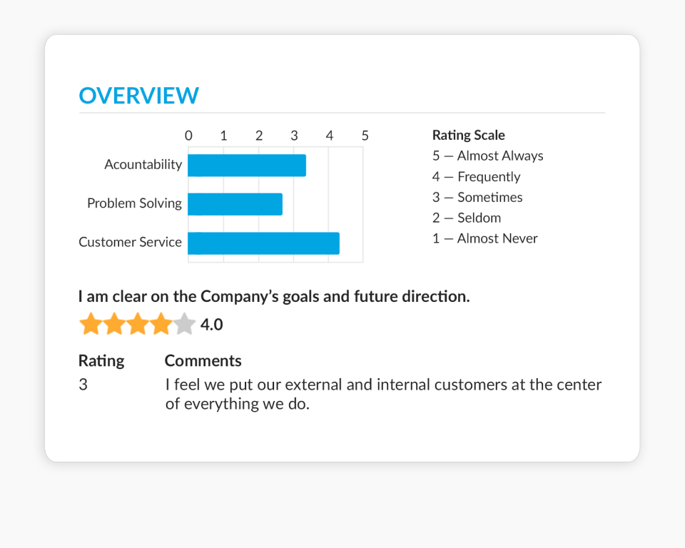Click the third gold star
Screen dimensions: 685x548
138,324
